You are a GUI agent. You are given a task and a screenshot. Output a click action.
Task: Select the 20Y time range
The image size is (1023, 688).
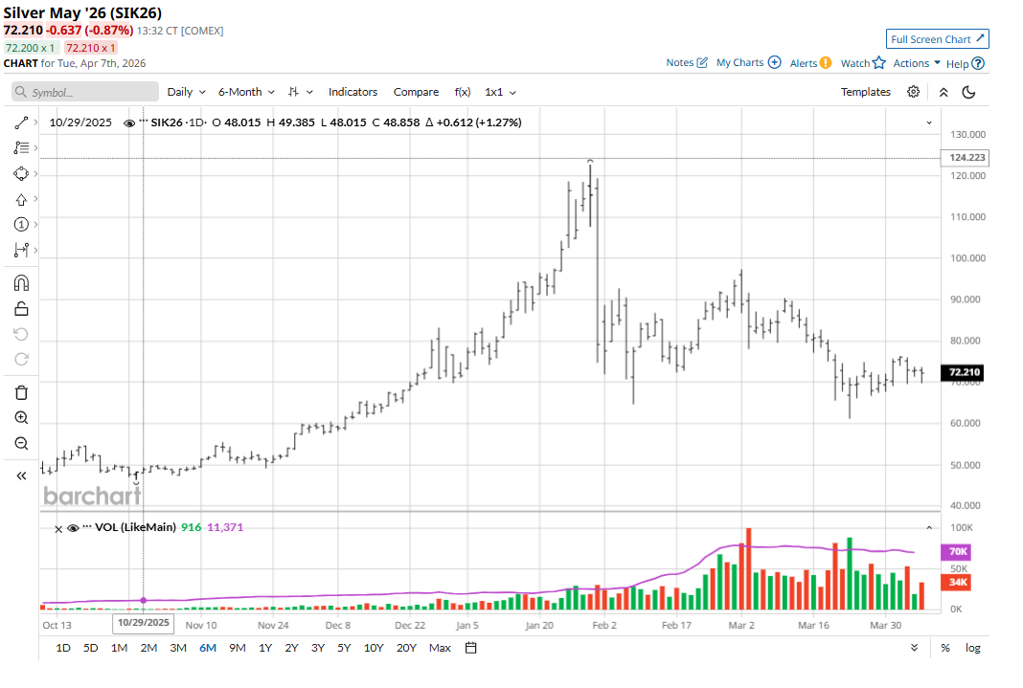(x=406, y=648)
